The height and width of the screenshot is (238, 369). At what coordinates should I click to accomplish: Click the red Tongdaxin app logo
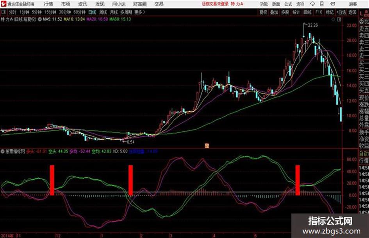pyautogui.click(x=4, y=4)
